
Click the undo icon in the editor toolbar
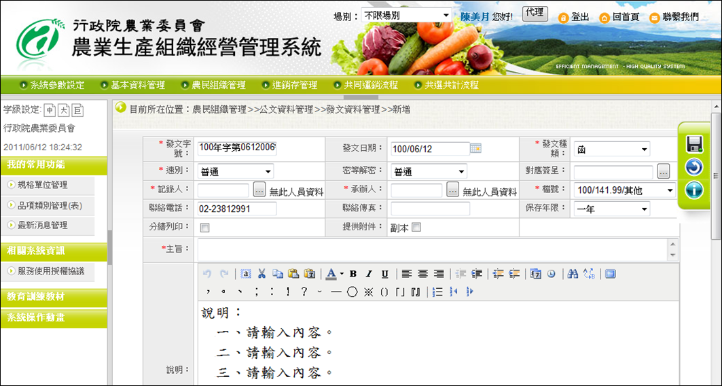206,274
